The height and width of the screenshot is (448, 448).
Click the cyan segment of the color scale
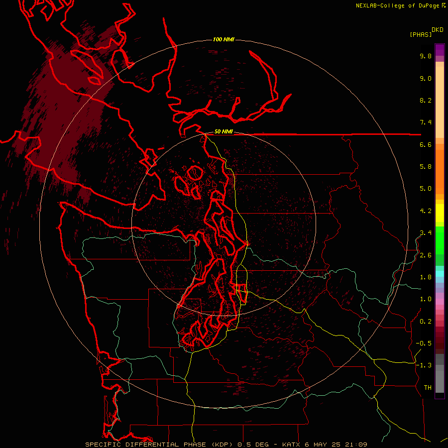440,274
